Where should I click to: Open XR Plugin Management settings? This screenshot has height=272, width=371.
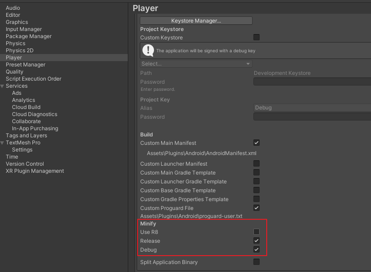pyautogui.click(x=35, y=171)
